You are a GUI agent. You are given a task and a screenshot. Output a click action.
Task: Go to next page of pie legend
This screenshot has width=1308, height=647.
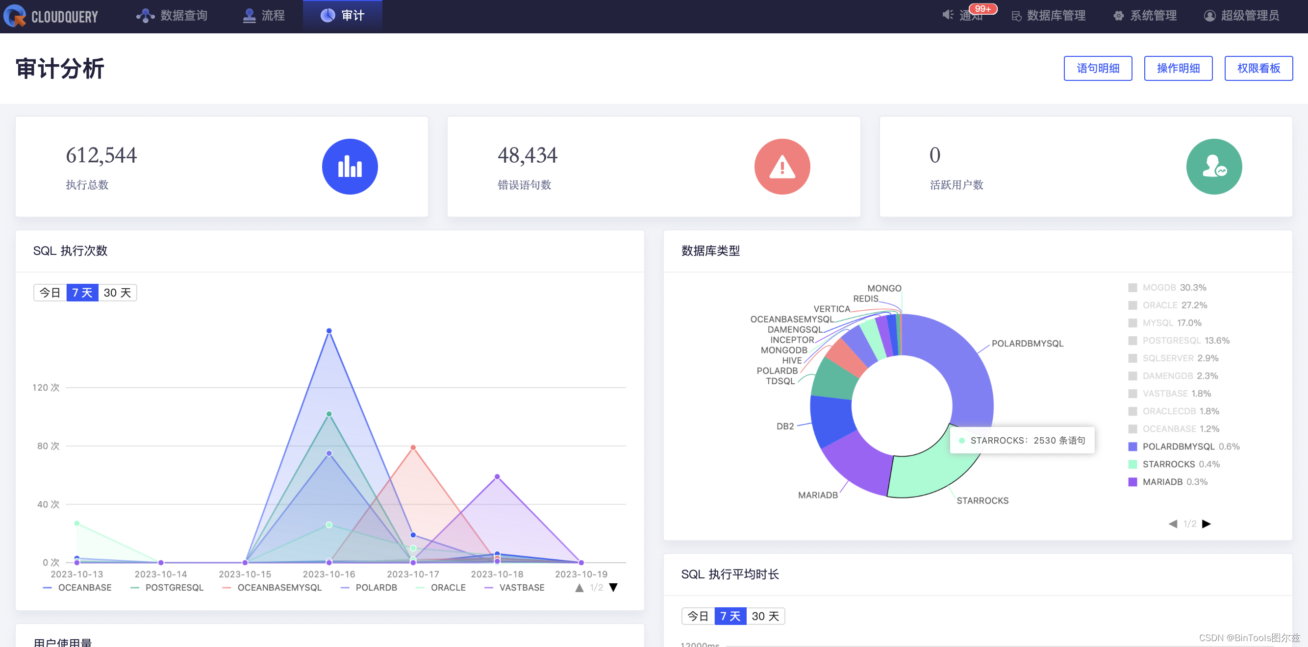tap(1207, 523)
